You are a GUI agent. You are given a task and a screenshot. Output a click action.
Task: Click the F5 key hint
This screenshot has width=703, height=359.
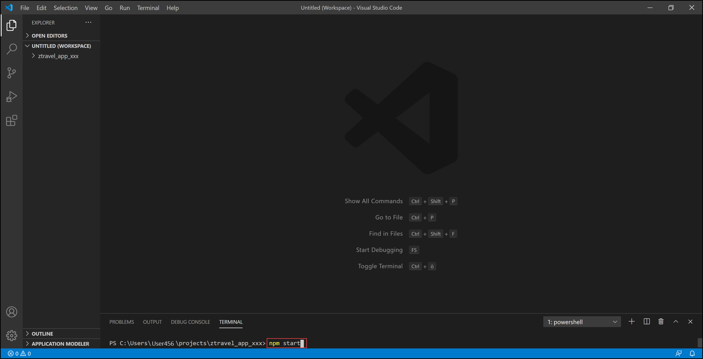[414, 250]
